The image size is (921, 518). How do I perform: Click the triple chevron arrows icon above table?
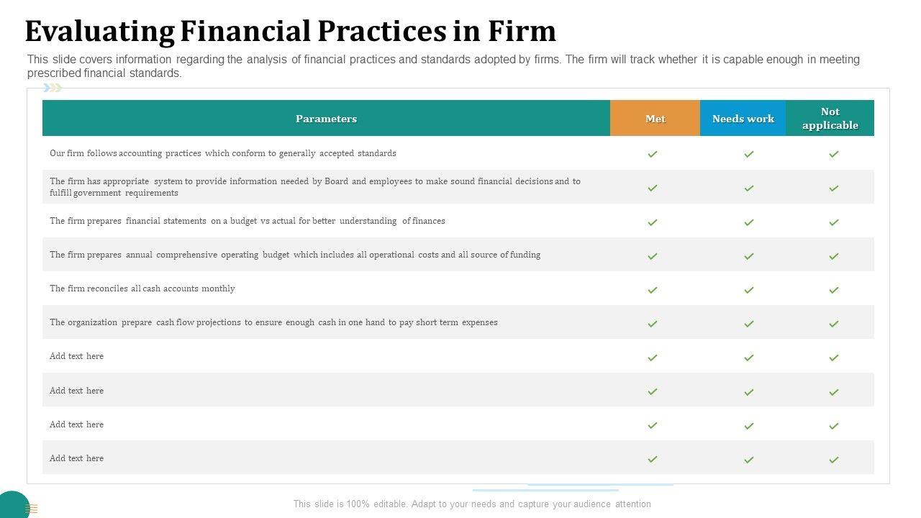(x=53, y=88)
